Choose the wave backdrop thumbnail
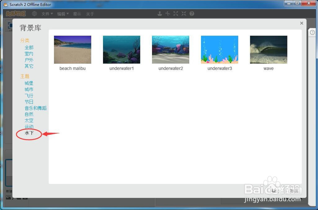This screenshot has height=210, width=318. (268, 50)
